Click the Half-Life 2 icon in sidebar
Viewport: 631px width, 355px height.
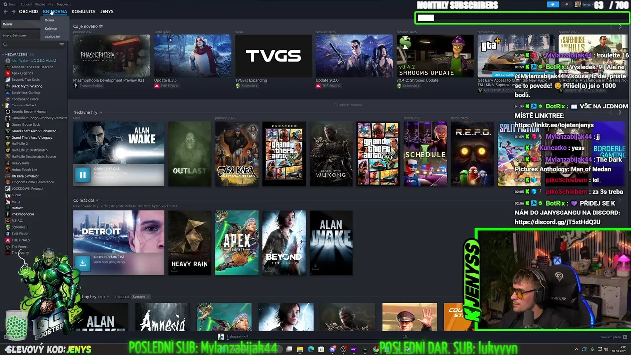[8, 143]
